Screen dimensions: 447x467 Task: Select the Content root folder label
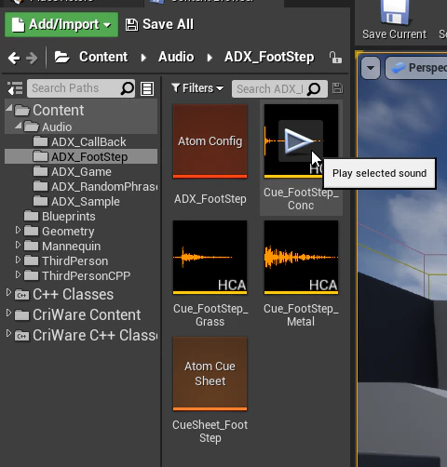coord(58,110)
